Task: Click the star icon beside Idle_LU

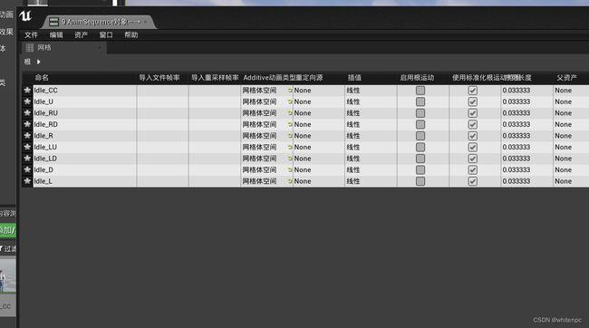Action: tap(27, 147)
